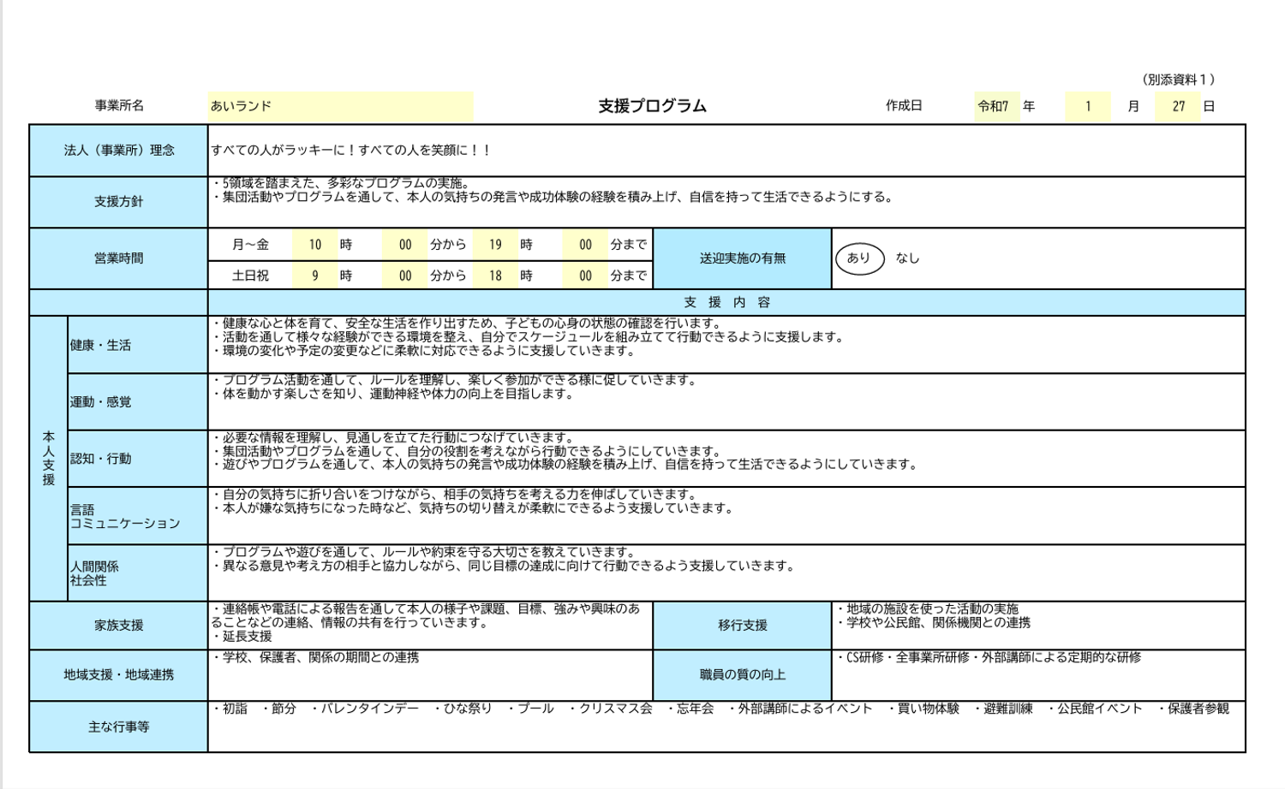Click the 土日祝 closing hour 18 field
The width and height of the screenshot is (1285, 789).
495,276
